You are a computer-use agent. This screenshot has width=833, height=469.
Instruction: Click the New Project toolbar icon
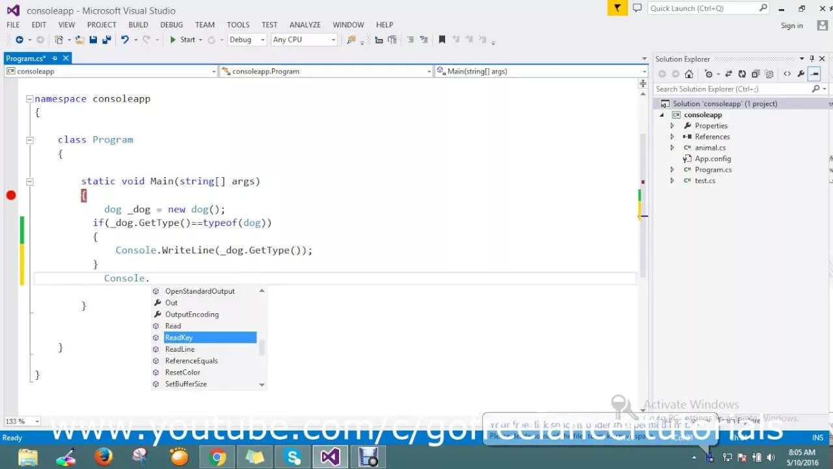(59, 40)
